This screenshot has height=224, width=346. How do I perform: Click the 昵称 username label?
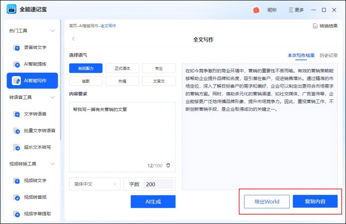[272, 10]
